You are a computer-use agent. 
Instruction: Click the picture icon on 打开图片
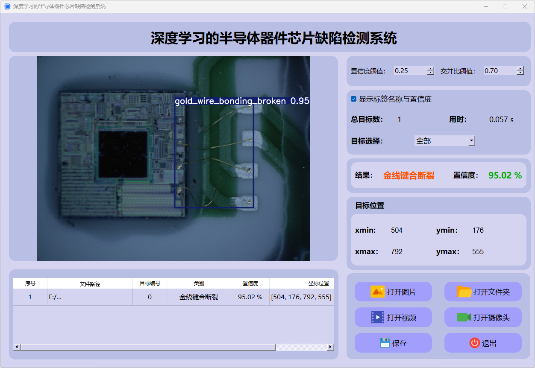pos(378,292)
